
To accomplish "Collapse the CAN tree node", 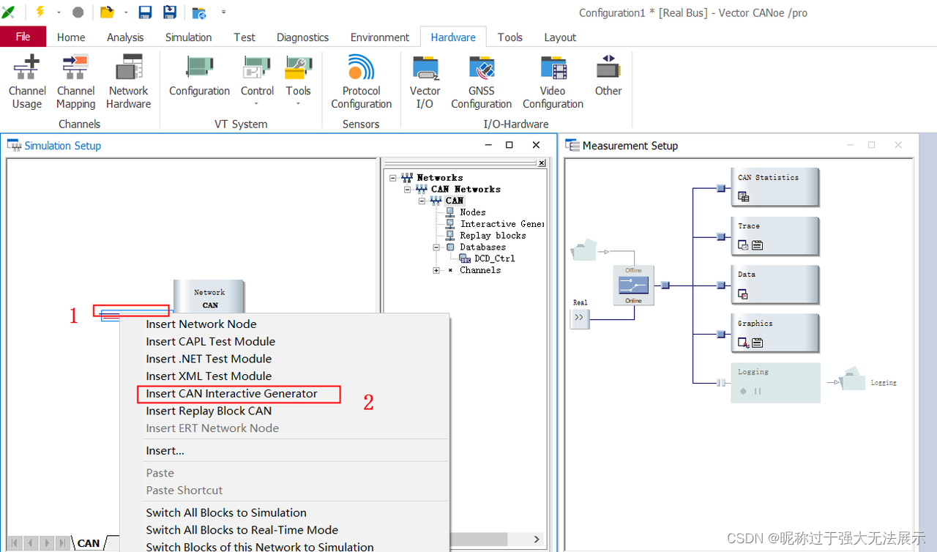I will point(422,201).
